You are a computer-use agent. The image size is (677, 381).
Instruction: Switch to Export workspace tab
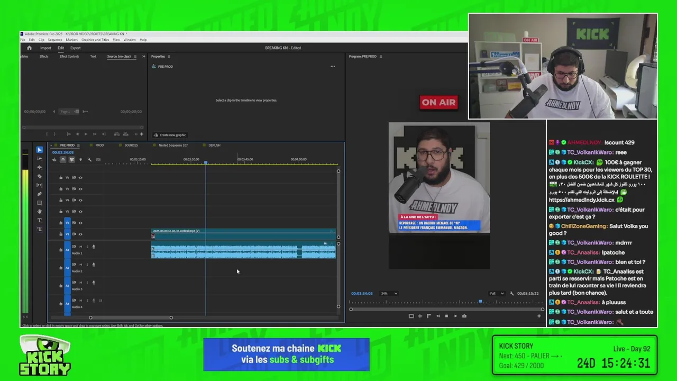pyautogui.click(x=76, y=48)
